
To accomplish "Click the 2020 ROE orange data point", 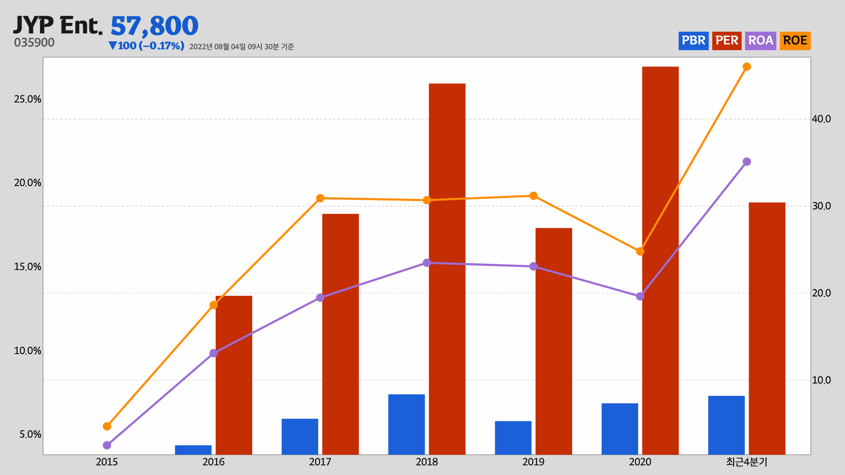I will pos(640,252).
